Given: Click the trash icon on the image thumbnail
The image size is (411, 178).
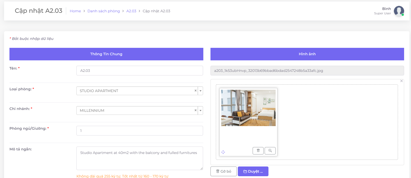Looking at the screenshot, I should pos(258,151).
